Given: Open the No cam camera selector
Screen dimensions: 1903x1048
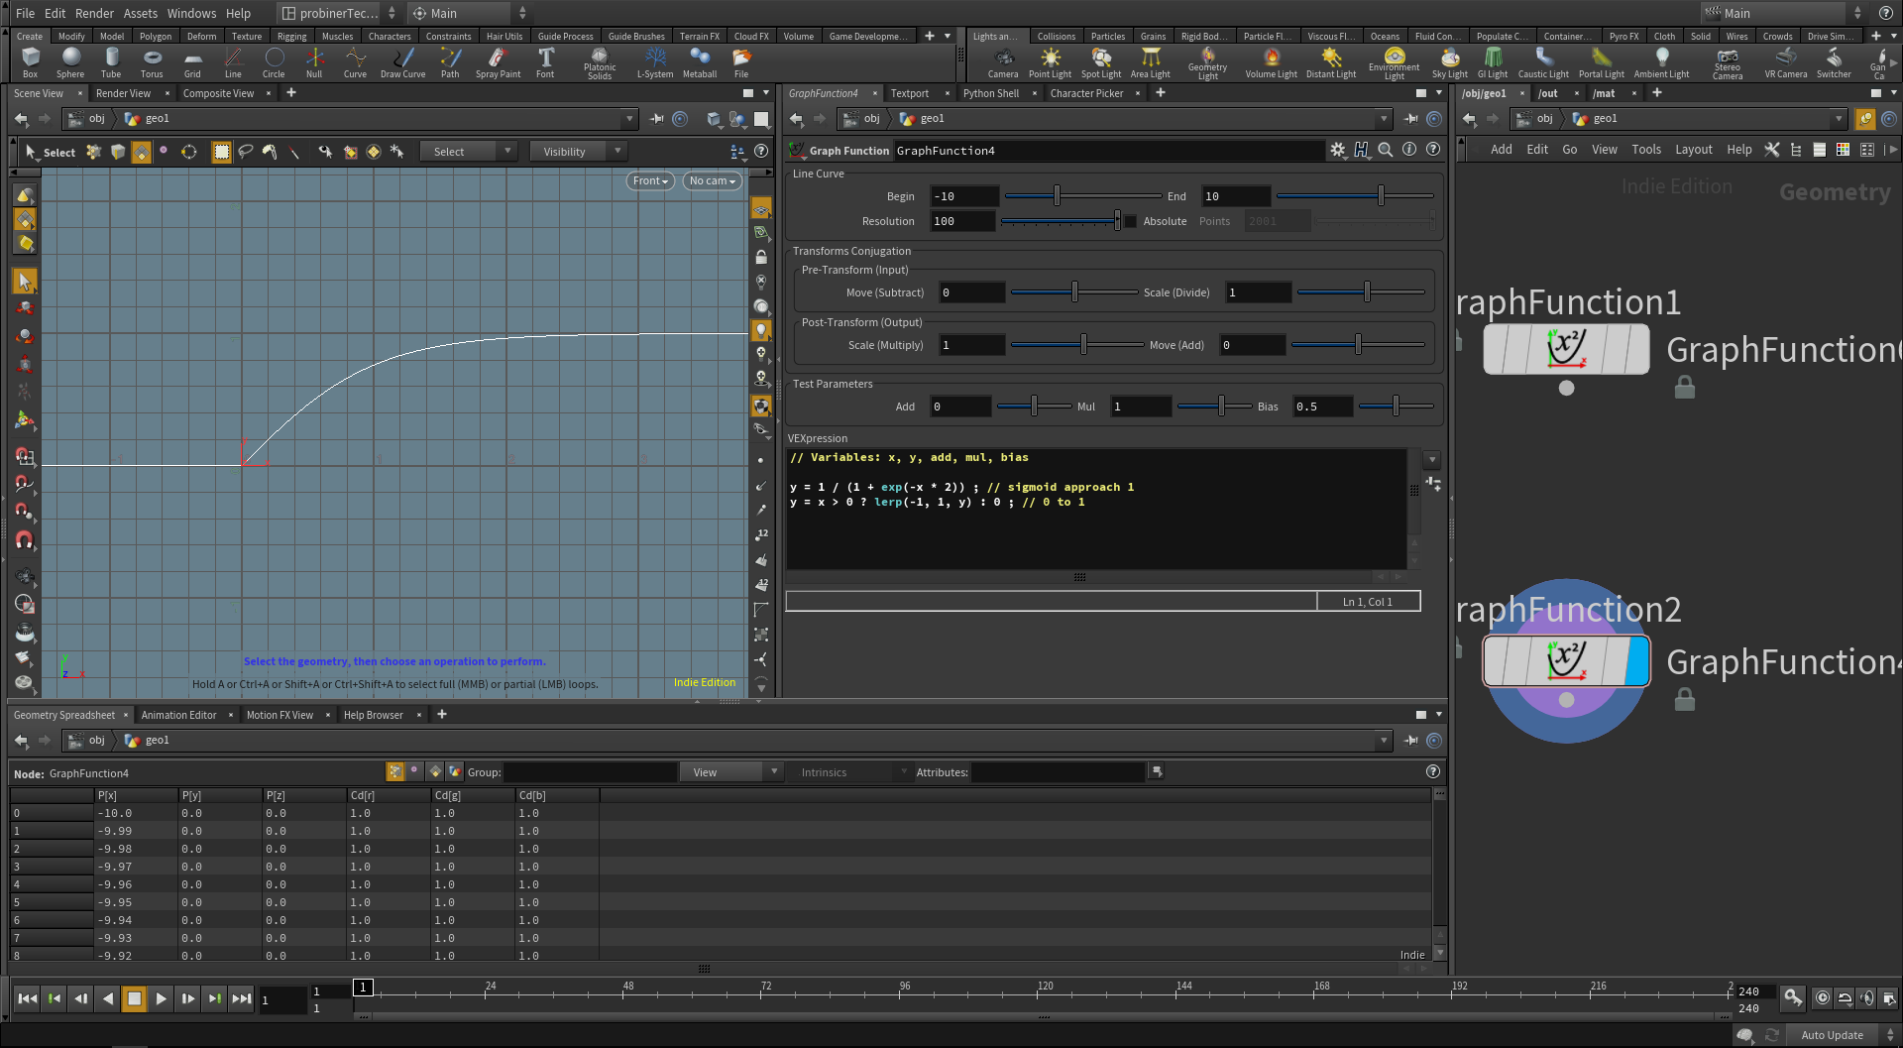Looking at the screenshot, I should point(712,180).
